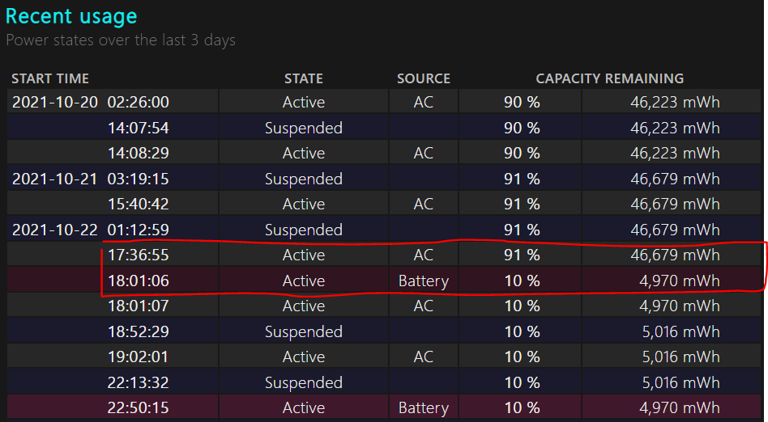Image resolution: width=768 pixels, height=422 pixels.
Task: Click 46,679 mWh in 17:36:55 row
Action: [676, 255]
